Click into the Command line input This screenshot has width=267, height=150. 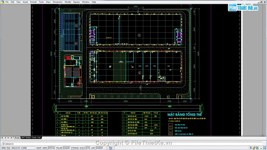pos(133,144)
